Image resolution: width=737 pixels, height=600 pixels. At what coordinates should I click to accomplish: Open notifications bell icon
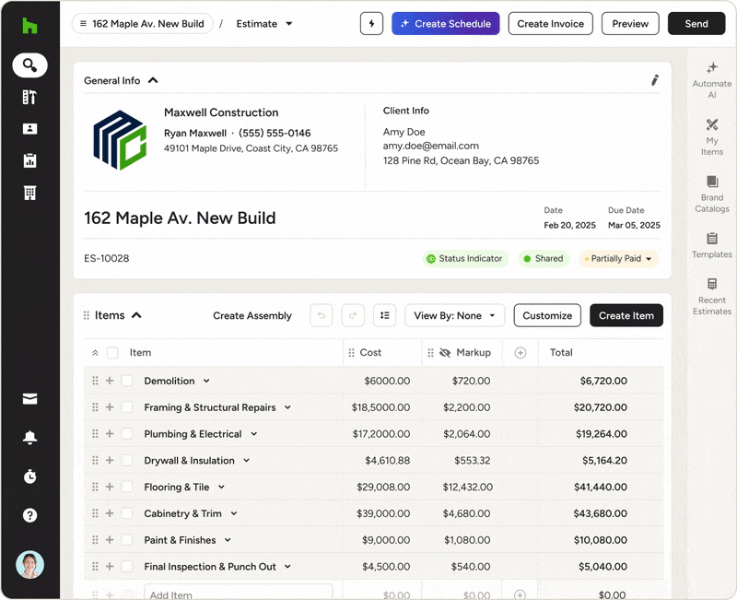tap(30, 438)
